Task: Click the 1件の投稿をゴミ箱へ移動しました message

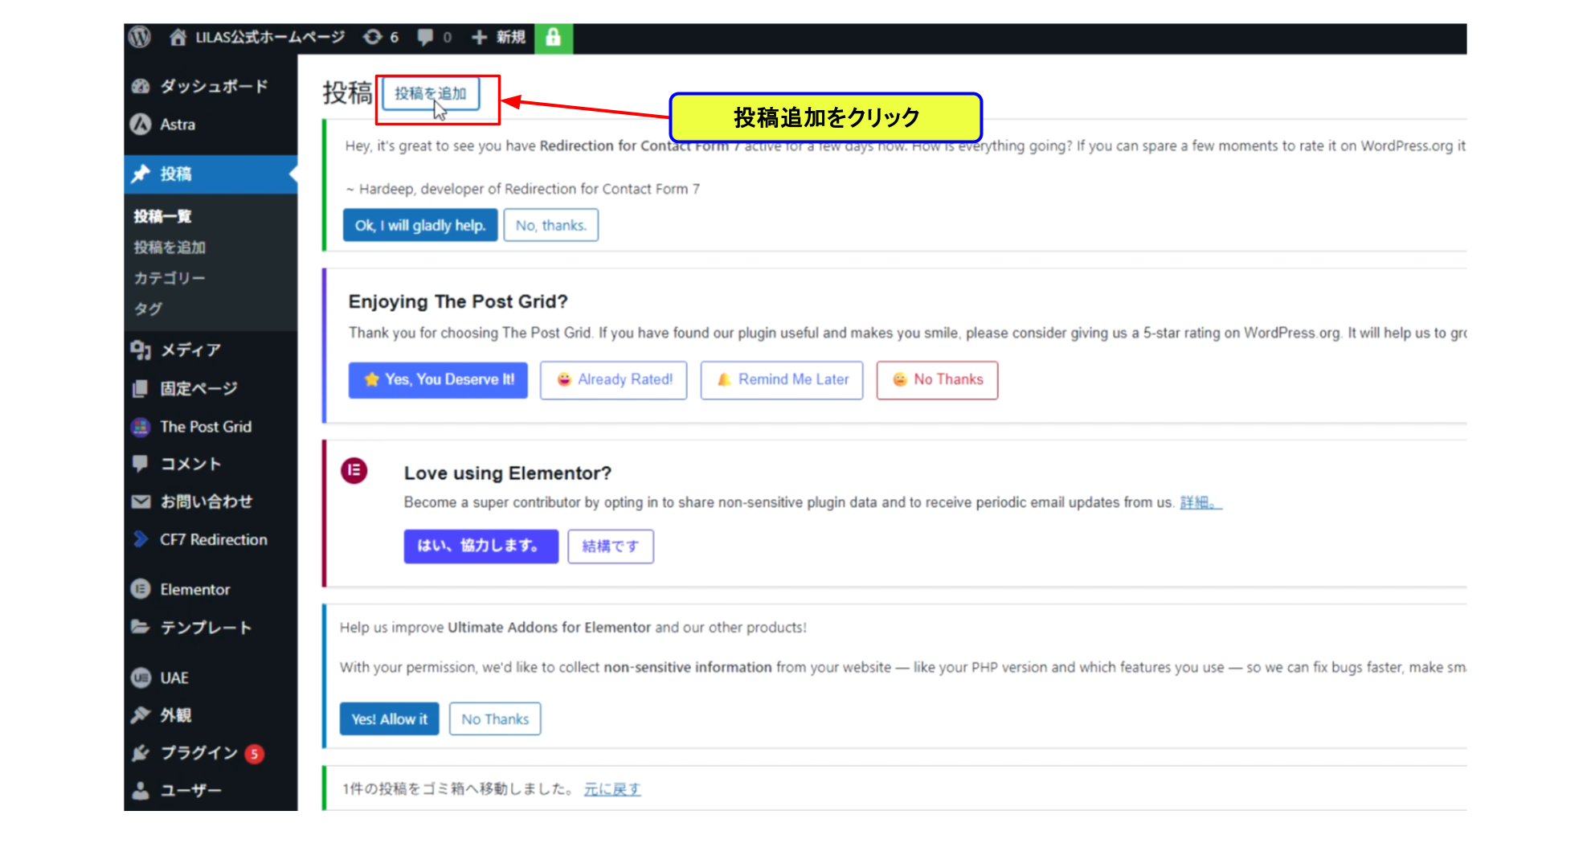Action: (458, 789)
